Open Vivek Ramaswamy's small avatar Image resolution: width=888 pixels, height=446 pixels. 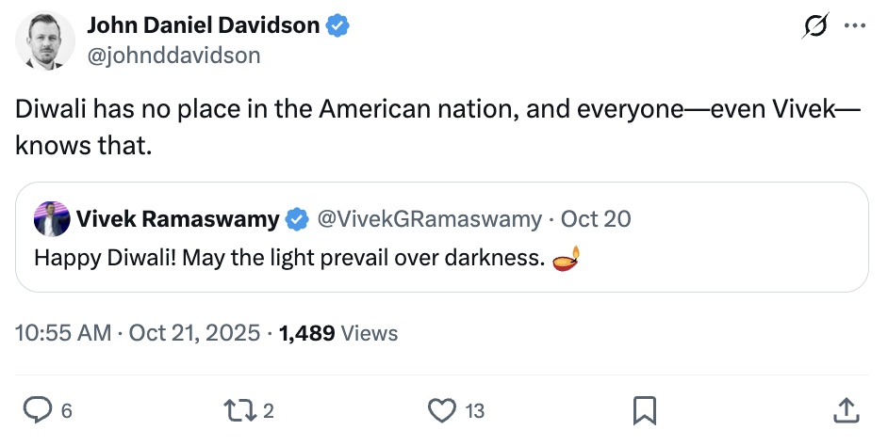click(x=51, y=220)
